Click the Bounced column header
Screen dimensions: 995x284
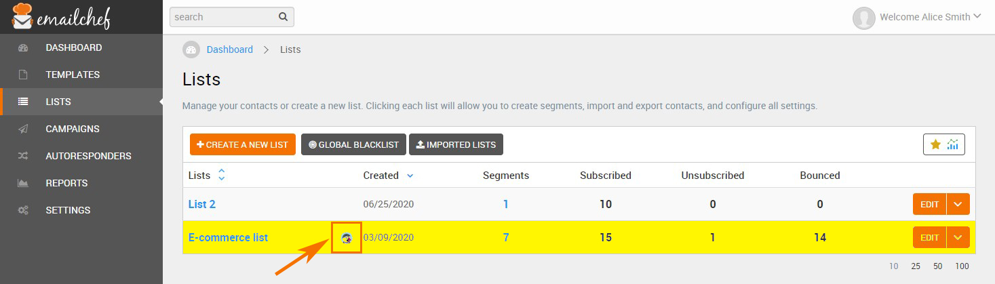coord(820,175)
